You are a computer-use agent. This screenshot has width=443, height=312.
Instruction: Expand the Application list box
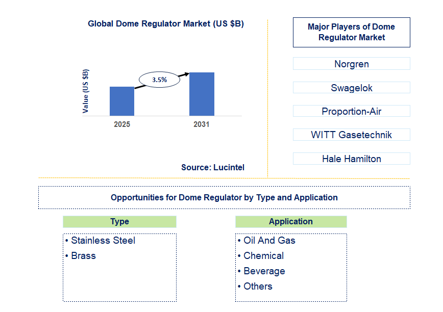[x=291, y=266]
